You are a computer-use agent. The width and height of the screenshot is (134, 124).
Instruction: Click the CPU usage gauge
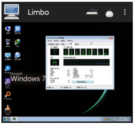[x=55, y=52]
